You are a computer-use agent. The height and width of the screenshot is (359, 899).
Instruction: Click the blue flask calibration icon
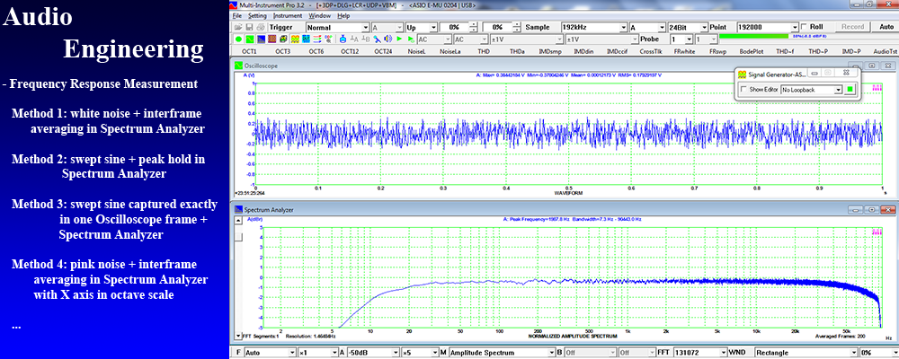343,39
